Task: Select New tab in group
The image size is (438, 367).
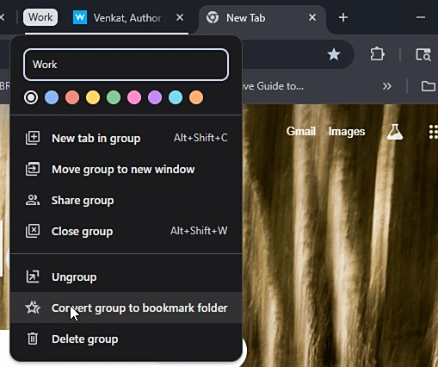Action: click(126, 138)
